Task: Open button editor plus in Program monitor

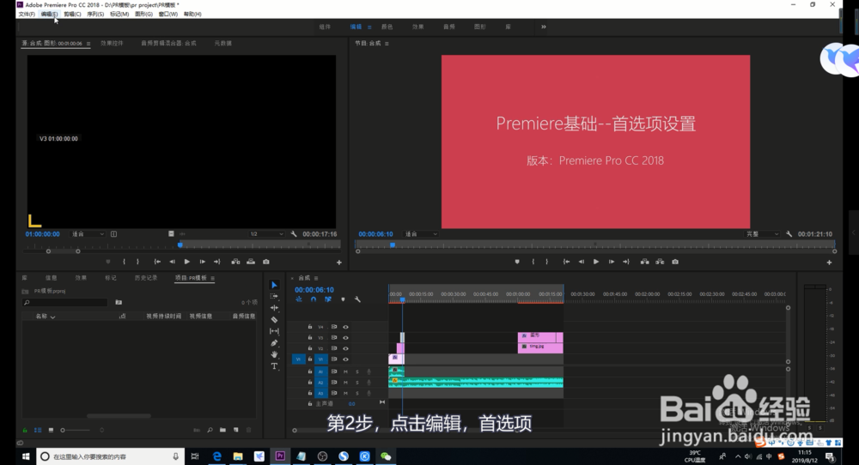Action: click(830, 263)
